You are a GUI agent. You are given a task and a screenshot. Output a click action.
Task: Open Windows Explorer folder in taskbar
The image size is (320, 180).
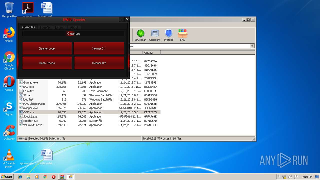pyautogui.click(x=28, y=177)
